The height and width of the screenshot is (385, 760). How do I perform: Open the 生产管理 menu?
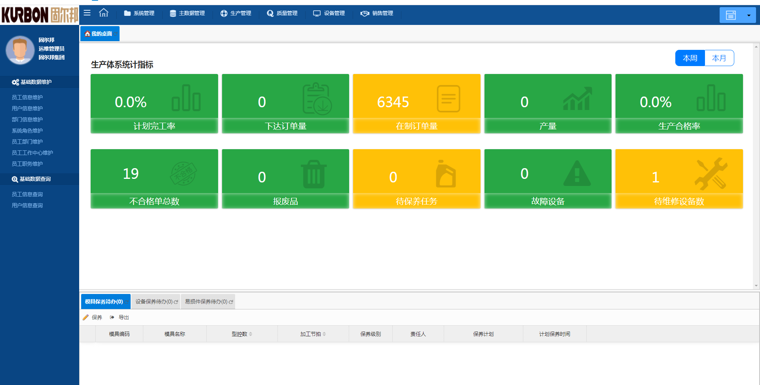(236, 13)
